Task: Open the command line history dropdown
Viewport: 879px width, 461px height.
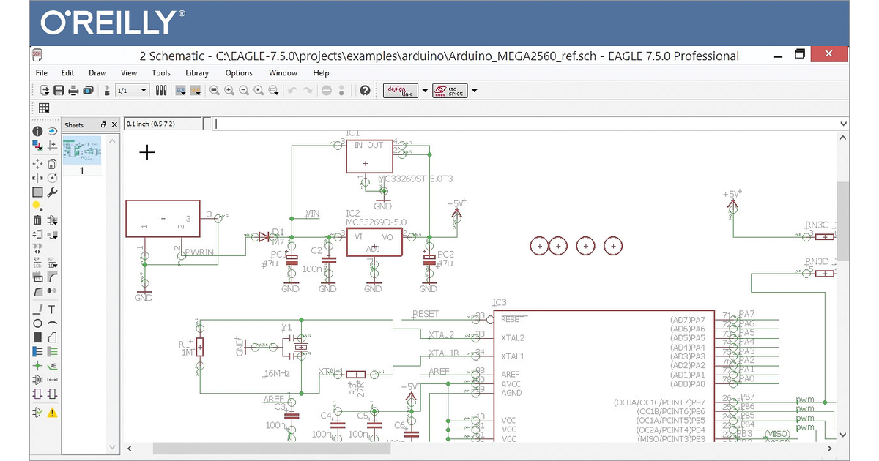Action: [843, 124]
